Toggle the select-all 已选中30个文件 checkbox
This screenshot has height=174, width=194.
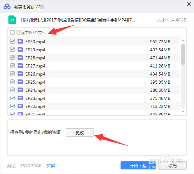13,33
